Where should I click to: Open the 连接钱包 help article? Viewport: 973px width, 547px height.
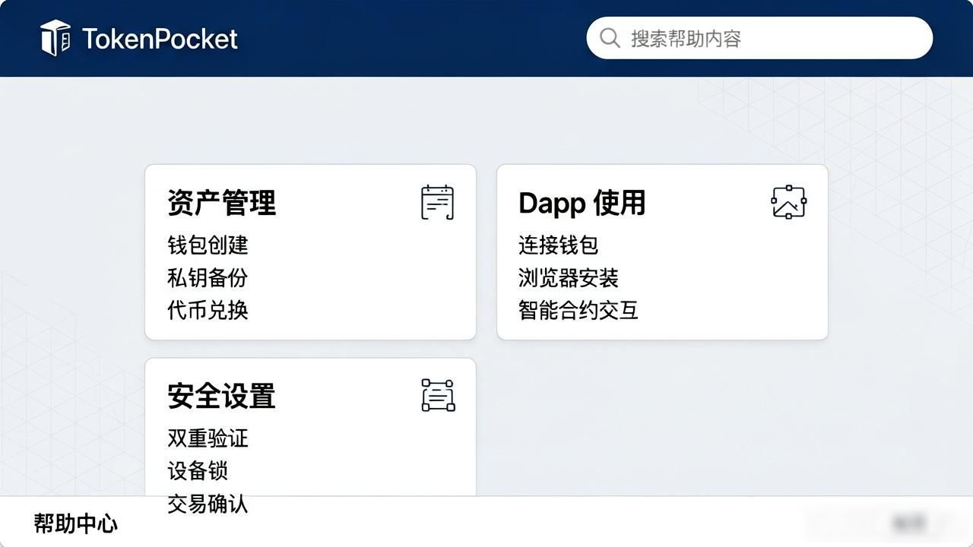[x=559, y=245]
